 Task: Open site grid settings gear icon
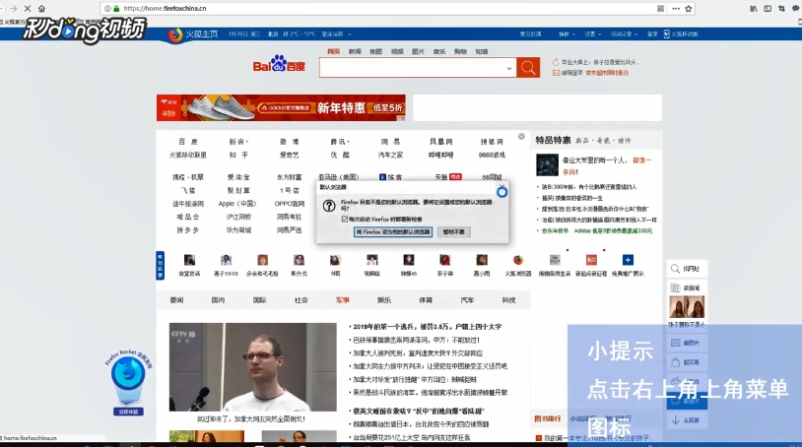pyautogui.click(x=521, y=137)
